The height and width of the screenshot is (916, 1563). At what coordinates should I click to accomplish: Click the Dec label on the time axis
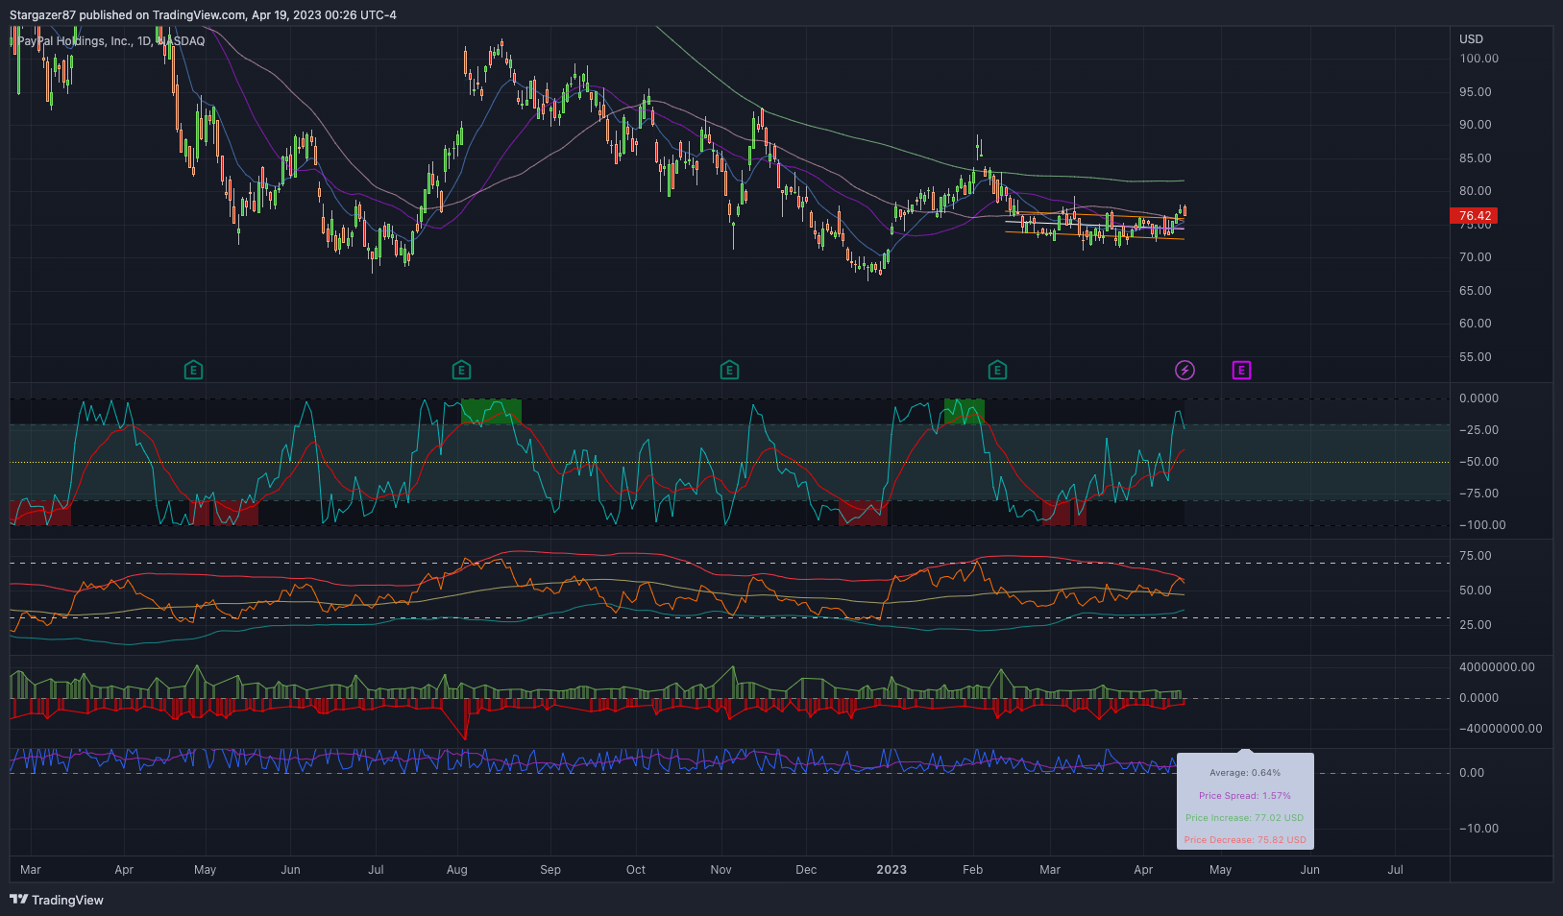point(806,870)
